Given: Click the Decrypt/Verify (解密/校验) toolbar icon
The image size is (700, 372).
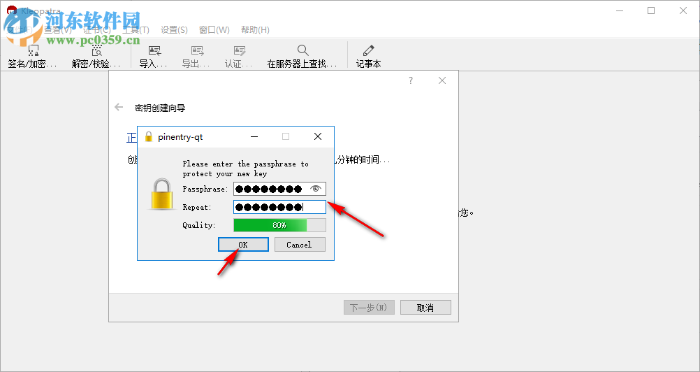Looking at the screenshot, I should click(96, 50).
